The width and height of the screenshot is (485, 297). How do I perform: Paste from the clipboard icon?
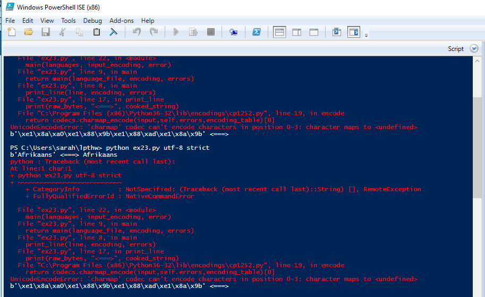[97, 32]
